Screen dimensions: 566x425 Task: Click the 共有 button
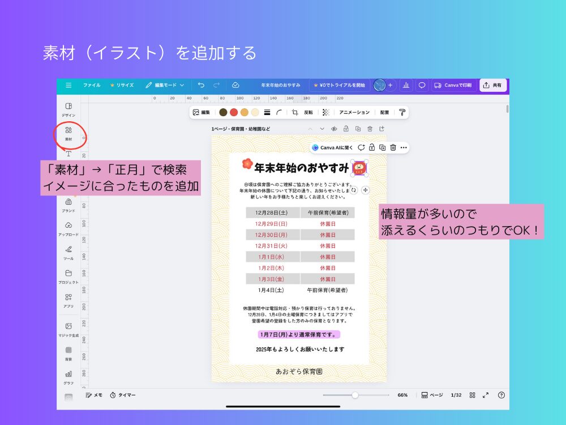pos(492,85)
